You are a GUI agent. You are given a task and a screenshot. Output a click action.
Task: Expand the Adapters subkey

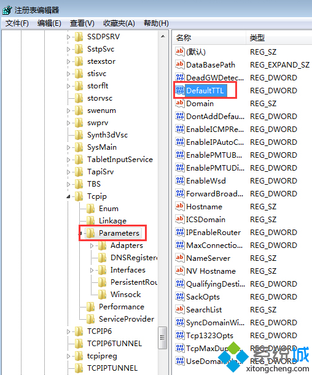click(92, 245)
